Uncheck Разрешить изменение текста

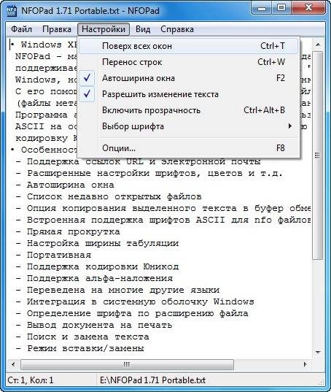188,94
